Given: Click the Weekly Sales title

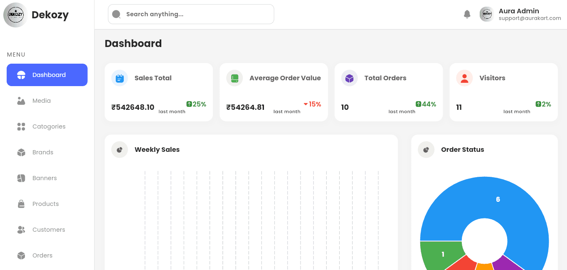Looking at the screenshot, I should [157, 150].
